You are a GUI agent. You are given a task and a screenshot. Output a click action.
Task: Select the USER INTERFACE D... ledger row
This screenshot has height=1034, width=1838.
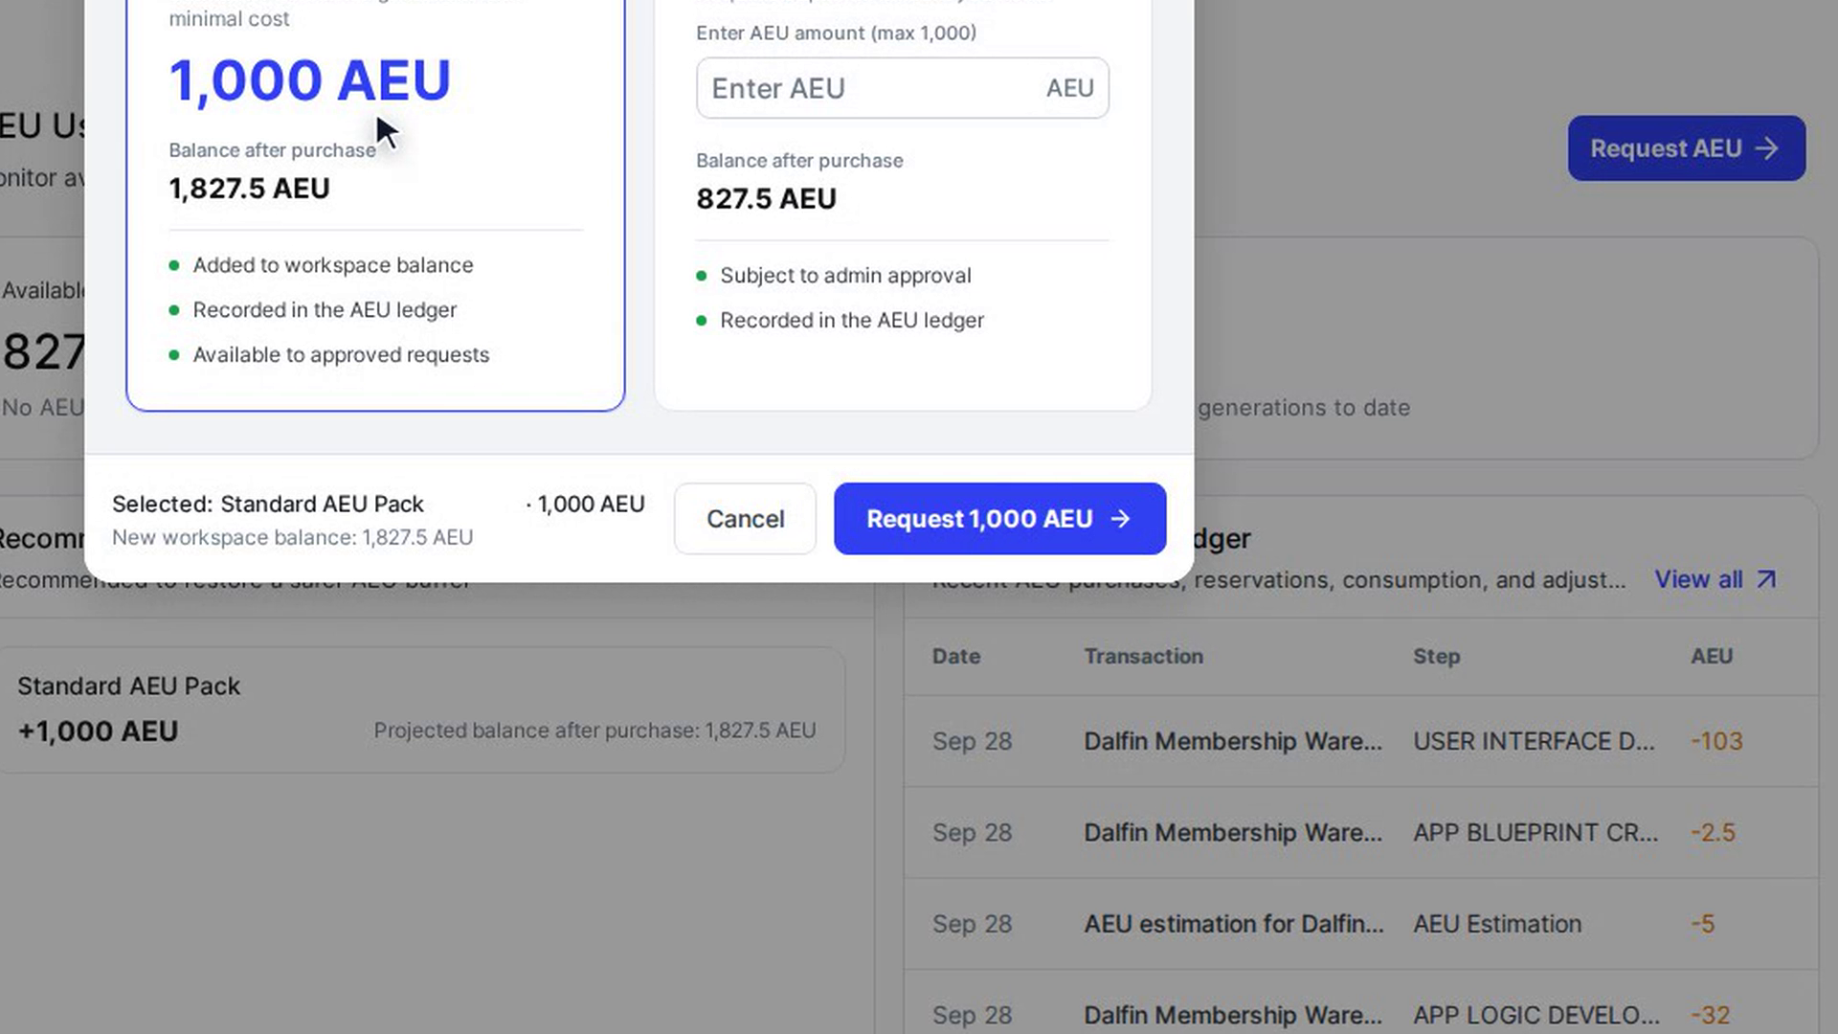(1360, 741)
